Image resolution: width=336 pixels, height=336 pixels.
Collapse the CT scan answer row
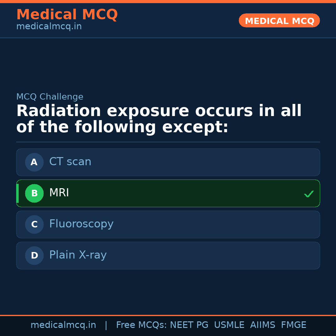click(x=168, y=162)
